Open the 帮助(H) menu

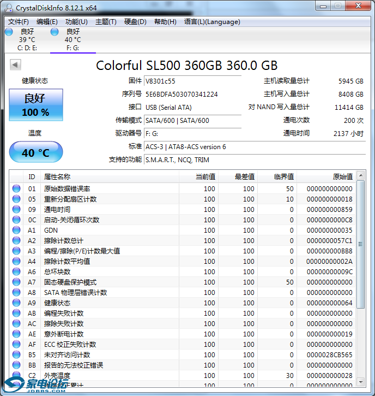165,22
